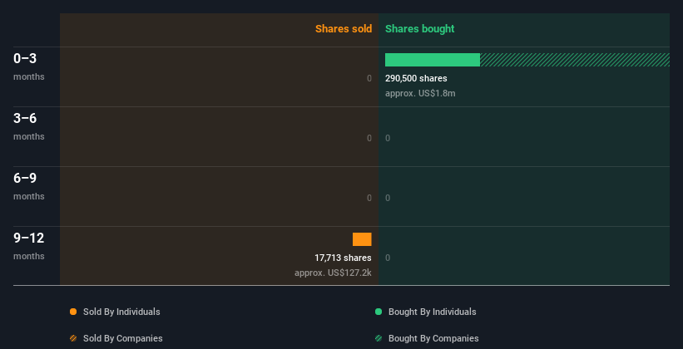
Task: Click the hatched Sold By Companies legend icon
Action: 73,338
